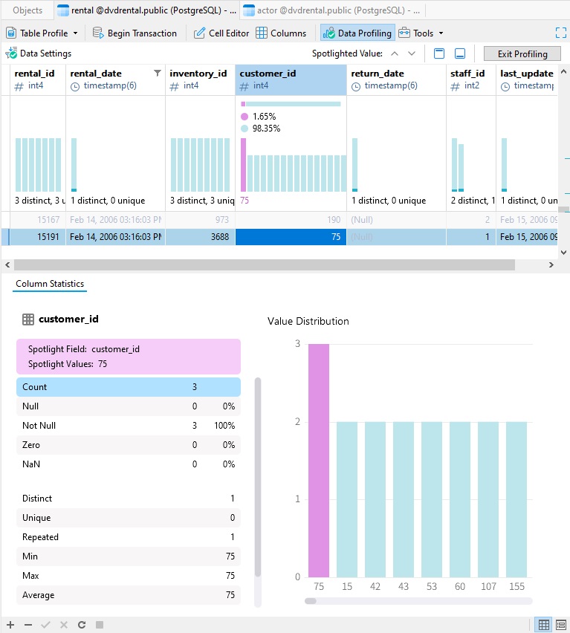The height and width of the screenshot is (633, 570).
Task: Click the rental_date filter funnel icon
Action: (158, 73)
